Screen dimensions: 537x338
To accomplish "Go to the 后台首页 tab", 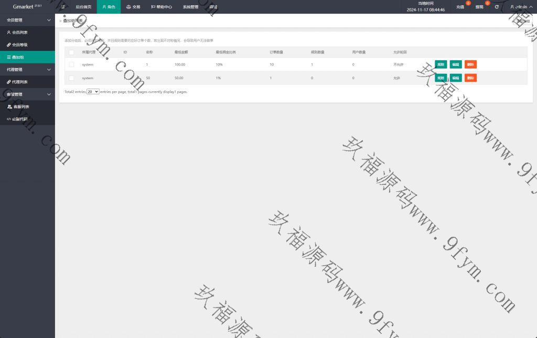I will (x=83, y=7).
